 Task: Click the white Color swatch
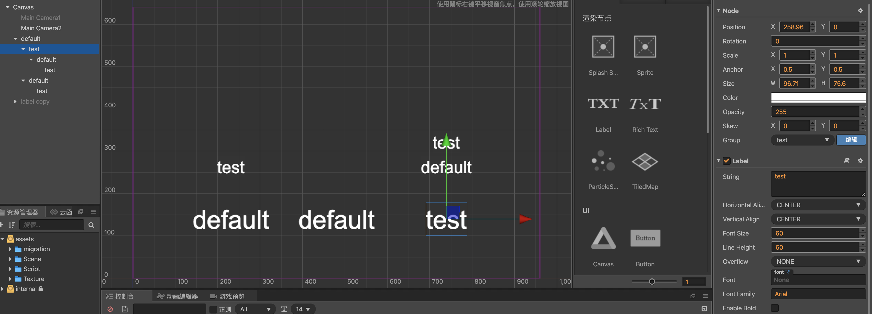tap(818, 97)
